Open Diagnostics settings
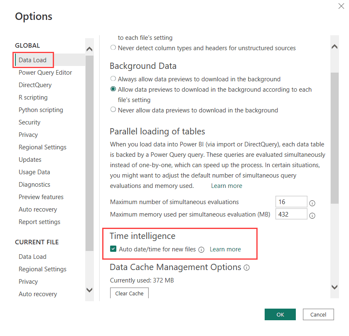Viewport: 349px width, 336px height. (x=34, y=185)
